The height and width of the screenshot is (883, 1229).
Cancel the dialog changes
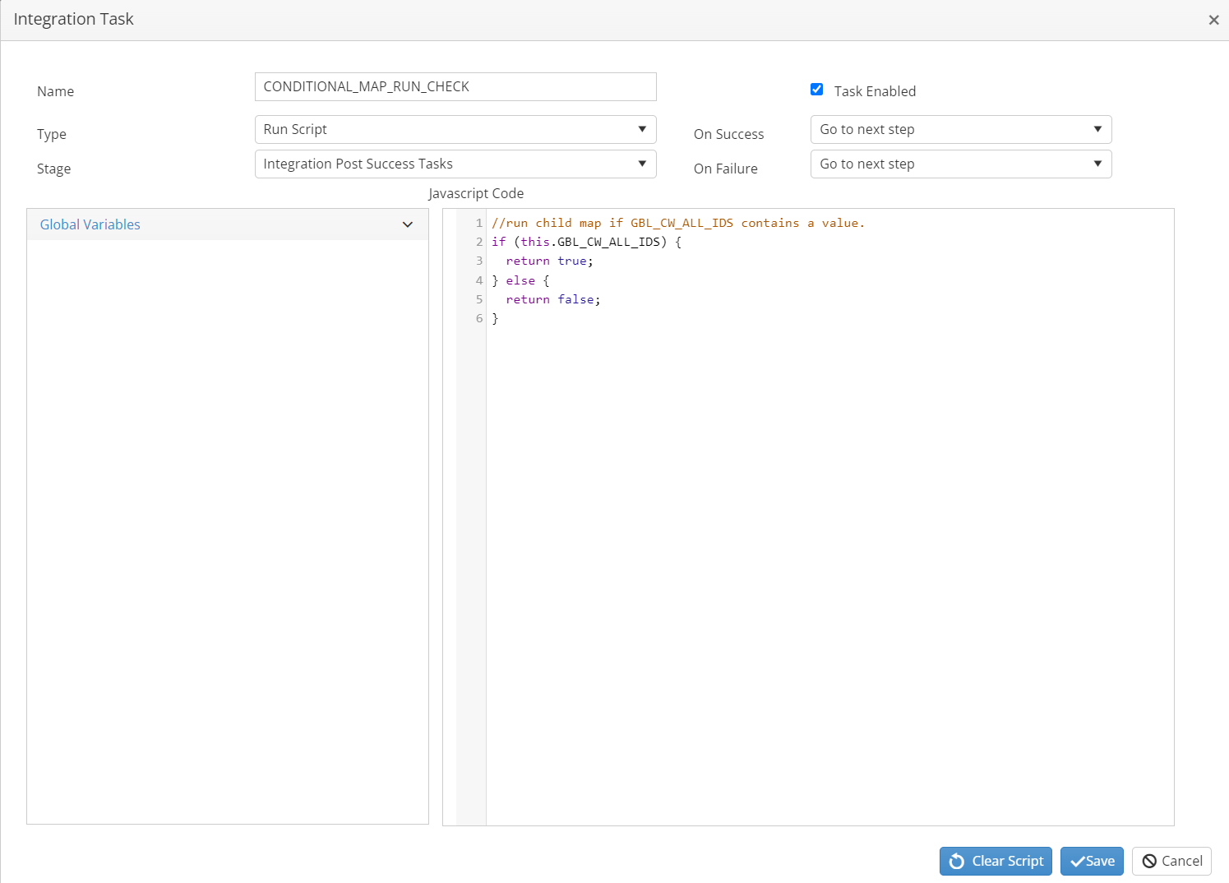coord(1171,861)
